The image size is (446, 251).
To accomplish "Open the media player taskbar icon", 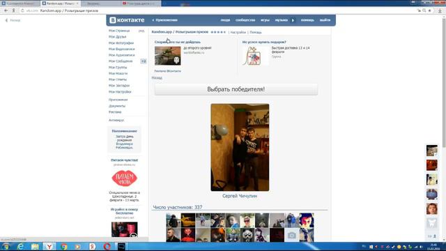I will click(x=77, y=246).
